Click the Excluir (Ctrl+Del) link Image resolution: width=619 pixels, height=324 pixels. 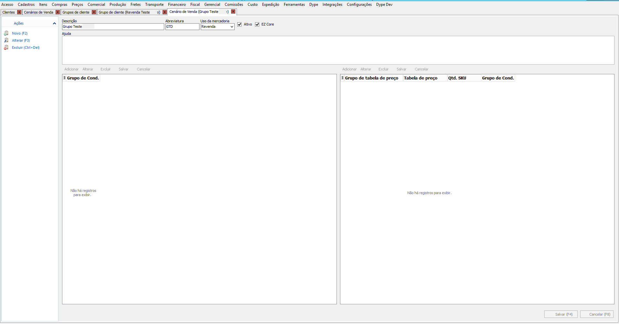(26, 47)
